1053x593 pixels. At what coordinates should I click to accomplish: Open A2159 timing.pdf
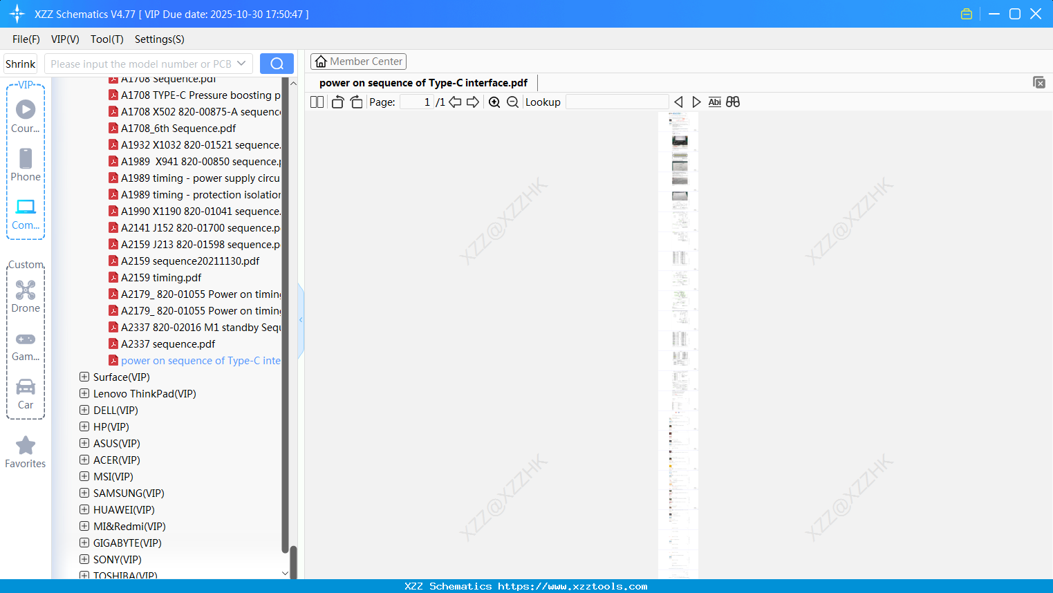(156, 277)
